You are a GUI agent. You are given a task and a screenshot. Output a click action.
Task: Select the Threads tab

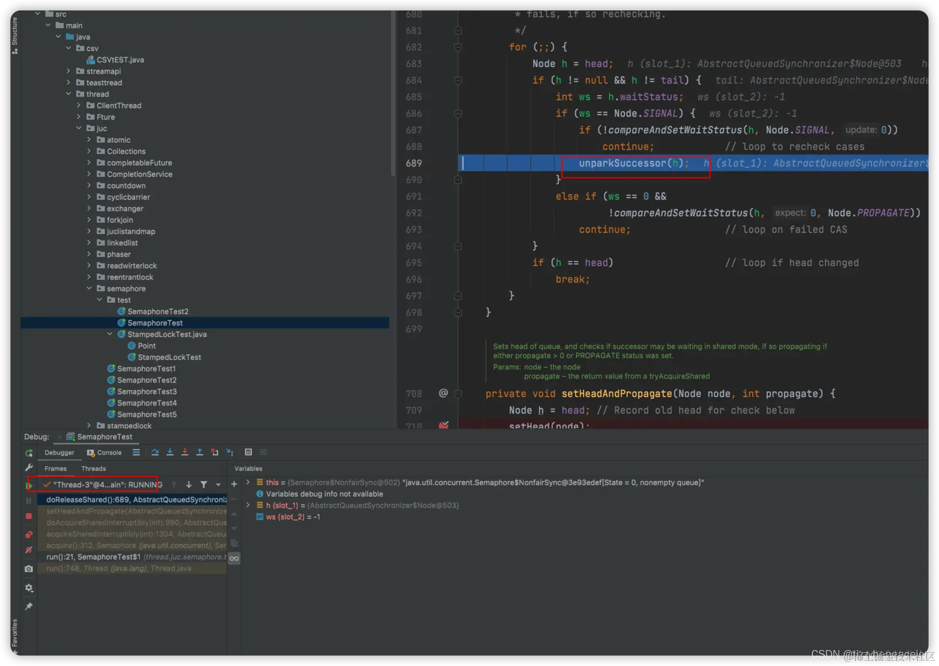[x=93, y=469]
